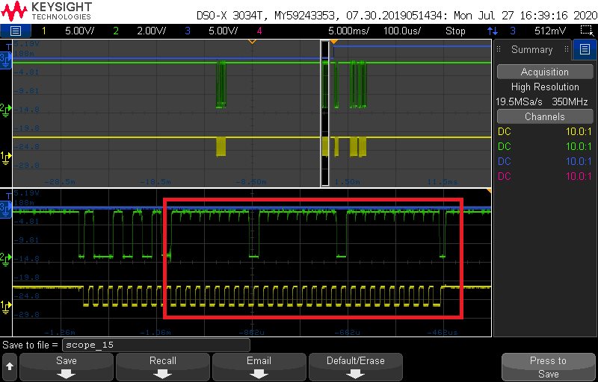598x382 pixels.
Task: Click the up-arrow back softkey at bottom-left
Action: coord(10,367)
